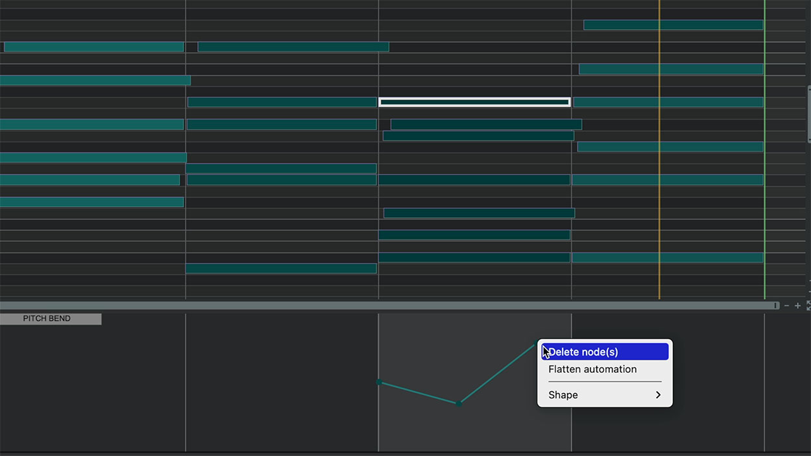
Task: Click the horizontal scrollbar right-edge grip
Action: 775,306
